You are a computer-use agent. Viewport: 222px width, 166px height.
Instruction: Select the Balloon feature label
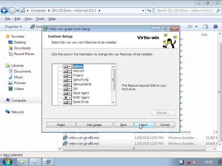click(78, 66)
